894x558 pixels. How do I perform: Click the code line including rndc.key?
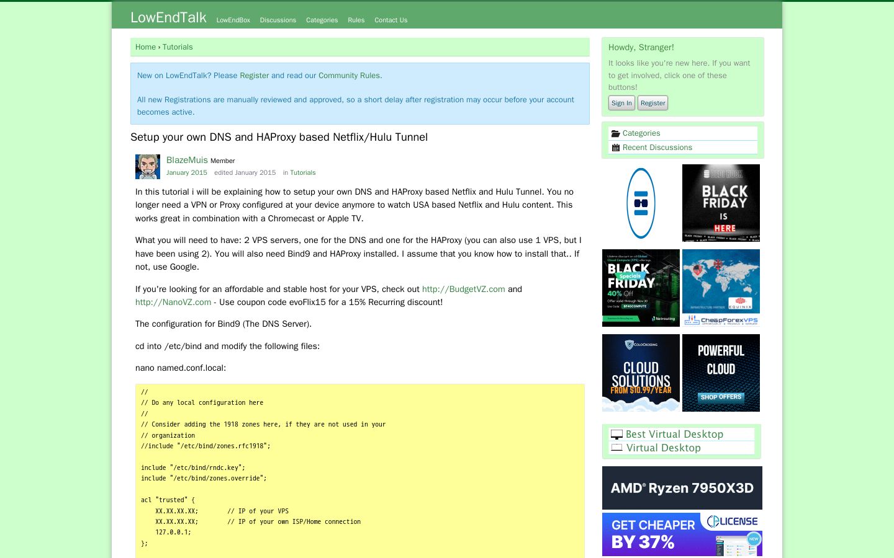(193, 467)
